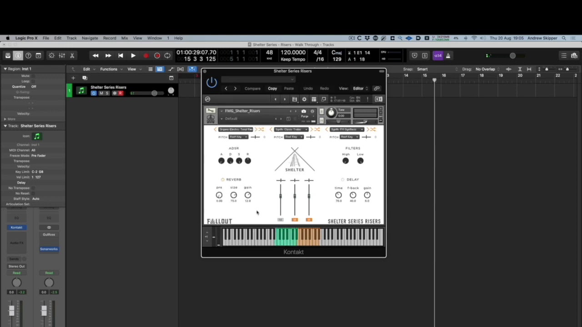This screenshot has height=327, width=582.
Task: Click the plugin link chain icon
Action: [376, 89]
